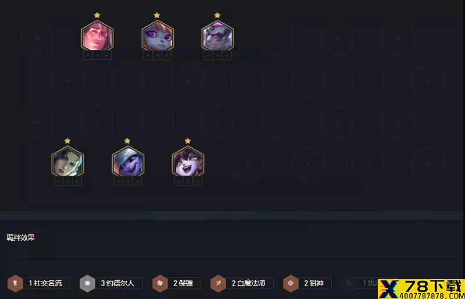Click the 狙神 trait hexagon icon

pyautogui.click(x=291, y=283)
